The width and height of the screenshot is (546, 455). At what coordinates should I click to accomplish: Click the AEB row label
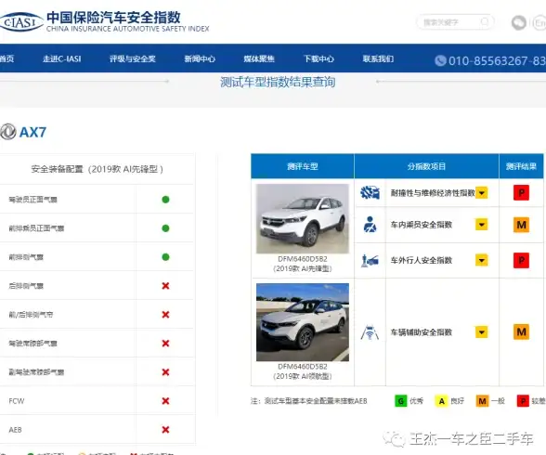(15, 430)
